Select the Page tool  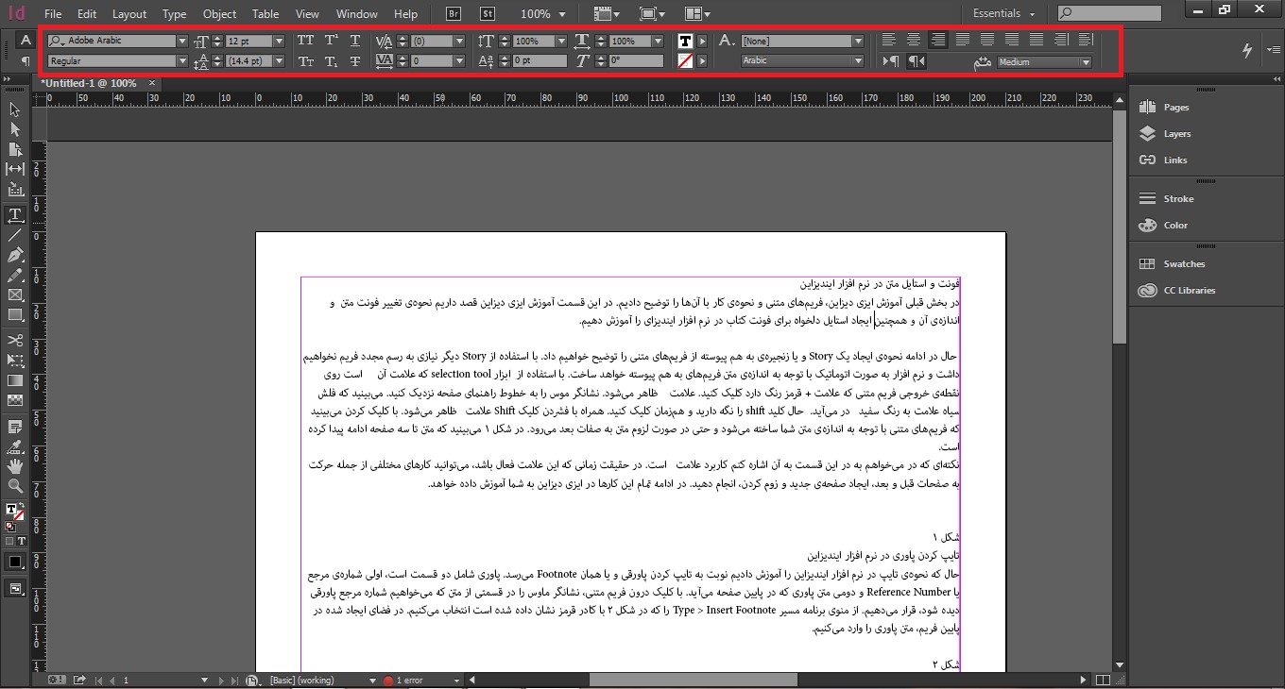coord(15,149)
